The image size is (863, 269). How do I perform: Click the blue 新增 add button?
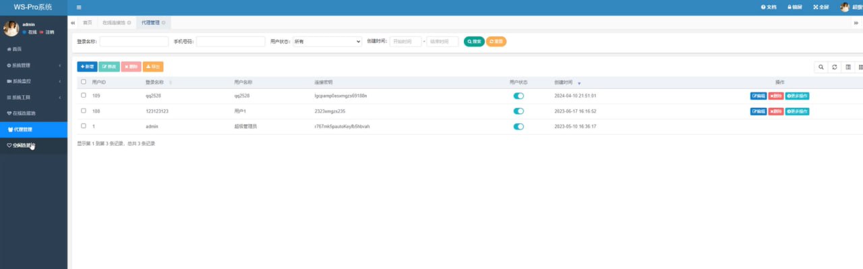coord(87,67)
